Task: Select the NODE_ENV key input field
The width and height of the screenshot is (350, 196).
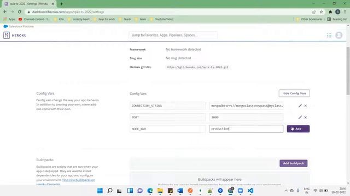Action: (167, 129)
